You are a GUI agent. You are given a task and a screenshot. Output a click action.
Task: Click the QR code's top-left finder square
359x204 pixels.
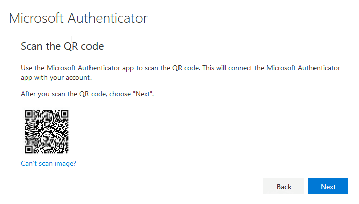click(29, 114)
